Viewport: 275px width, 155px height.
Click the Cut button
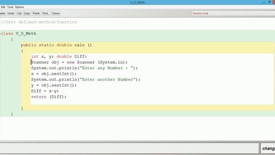tap(19, 13)
